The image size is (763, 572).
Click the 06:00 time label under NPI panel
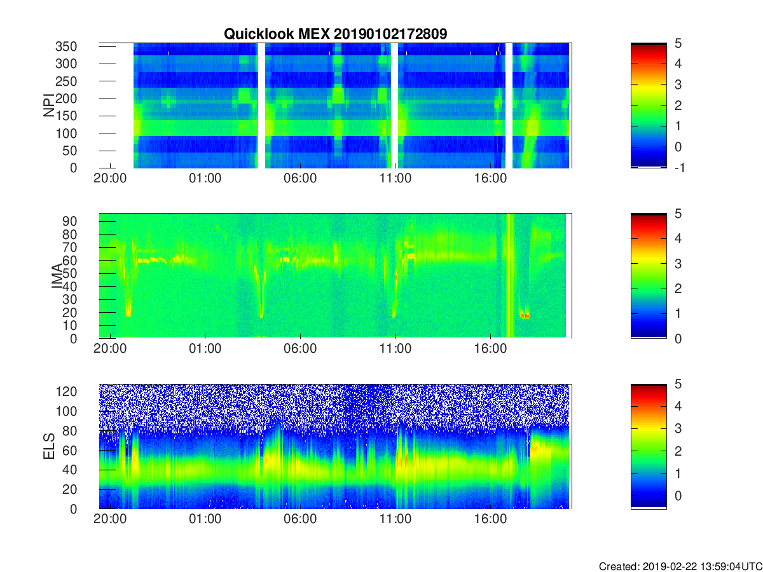(x=300, y=179)
